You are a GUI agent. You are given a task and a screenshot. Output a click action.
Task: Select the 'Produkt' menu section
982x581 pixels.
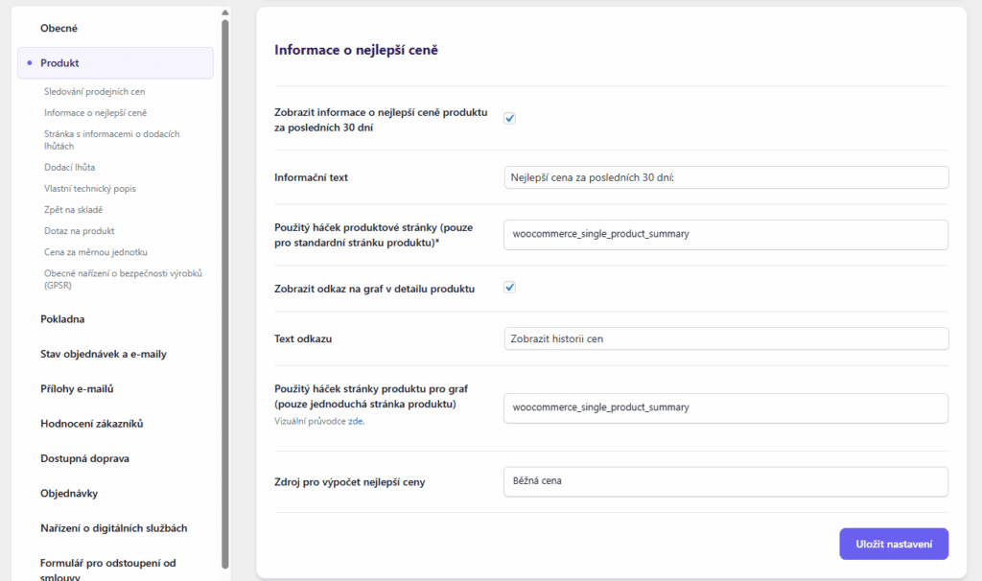tap(59, 63)
